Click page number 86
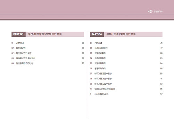 [161, 69]
